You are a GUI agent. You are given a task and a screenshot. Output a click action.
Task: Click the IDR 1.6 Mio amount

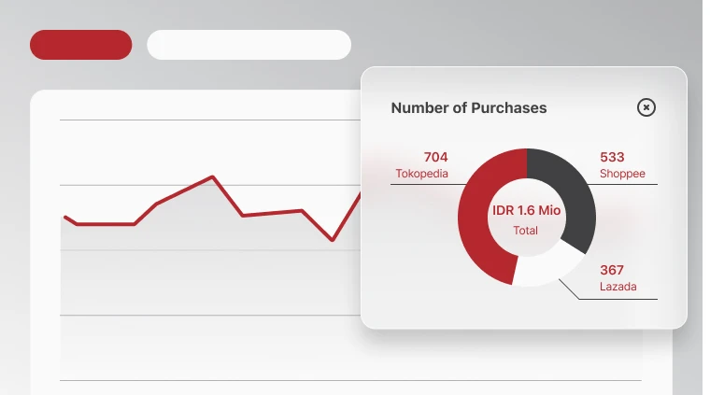526,211
